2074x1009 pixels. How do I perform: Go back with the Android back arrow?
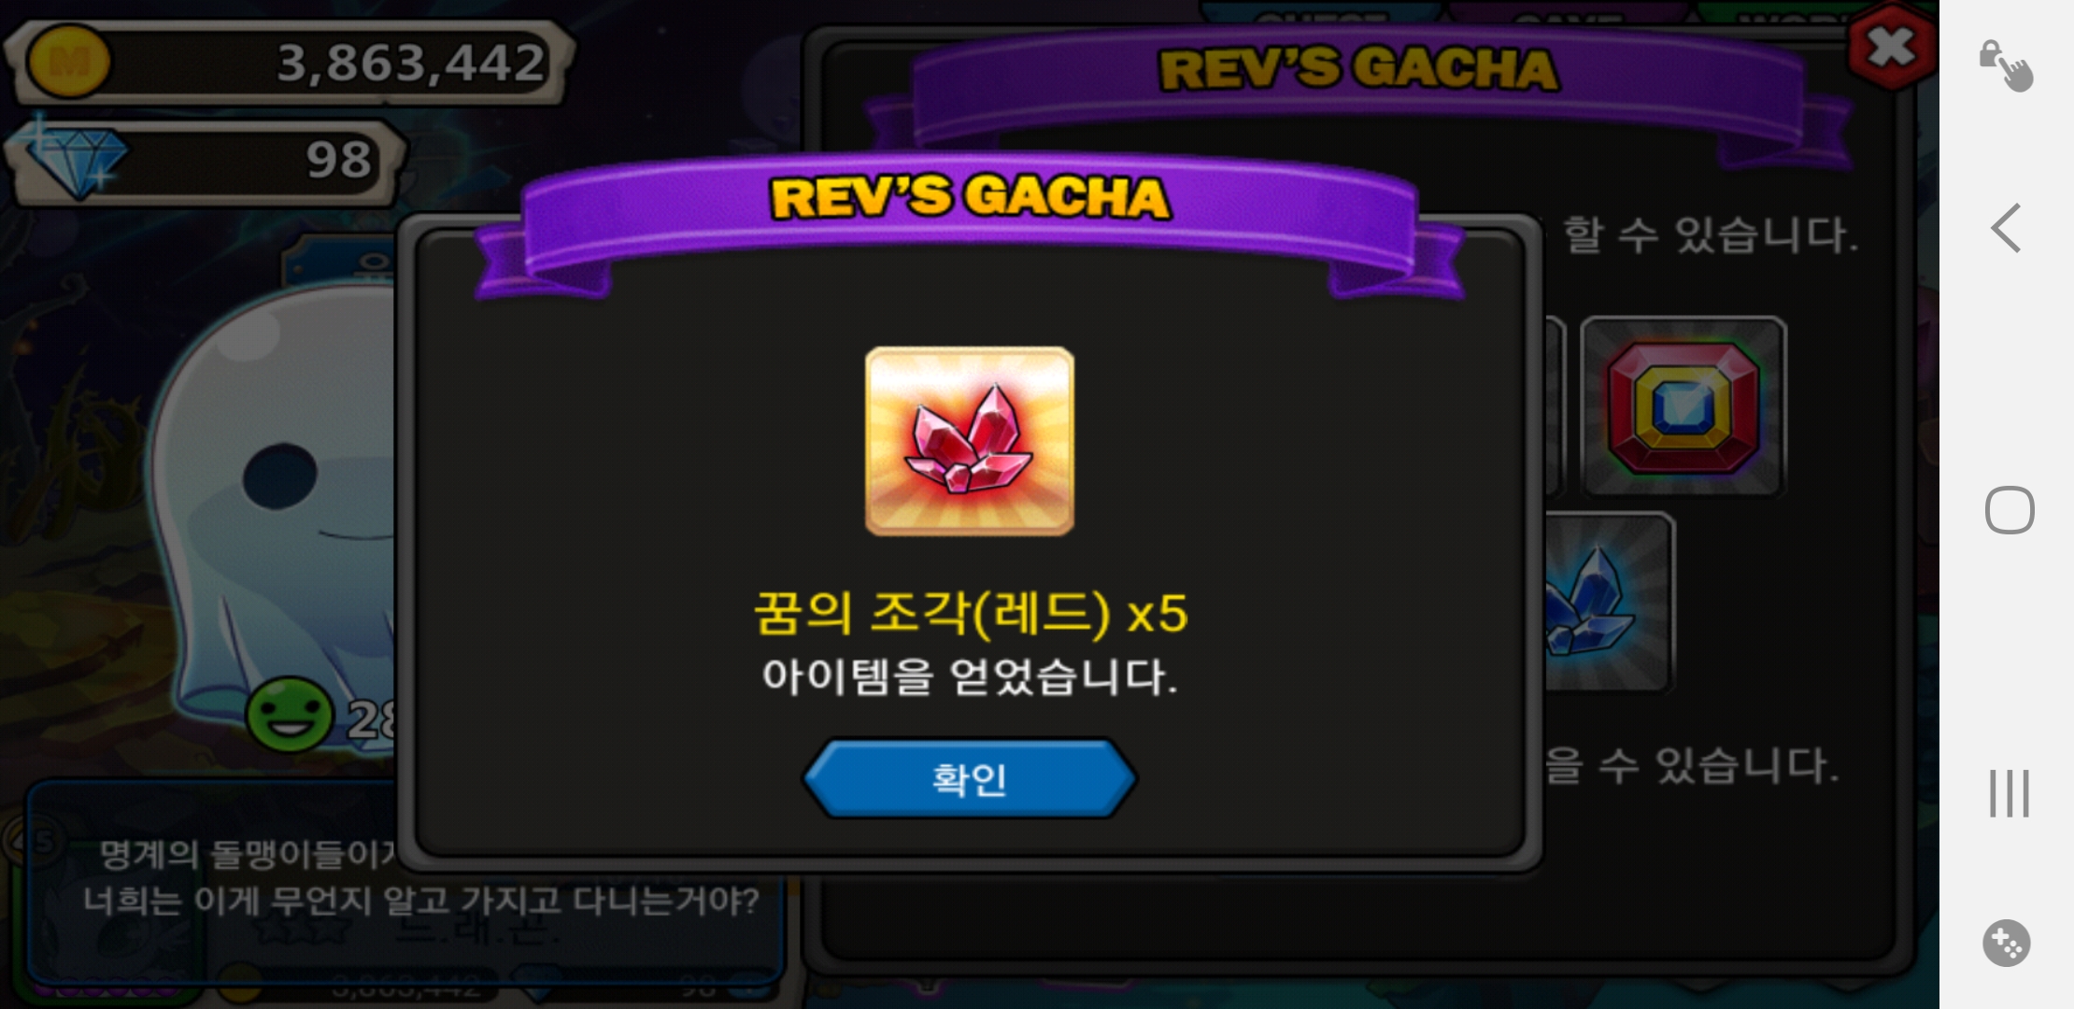point(2007,228)
